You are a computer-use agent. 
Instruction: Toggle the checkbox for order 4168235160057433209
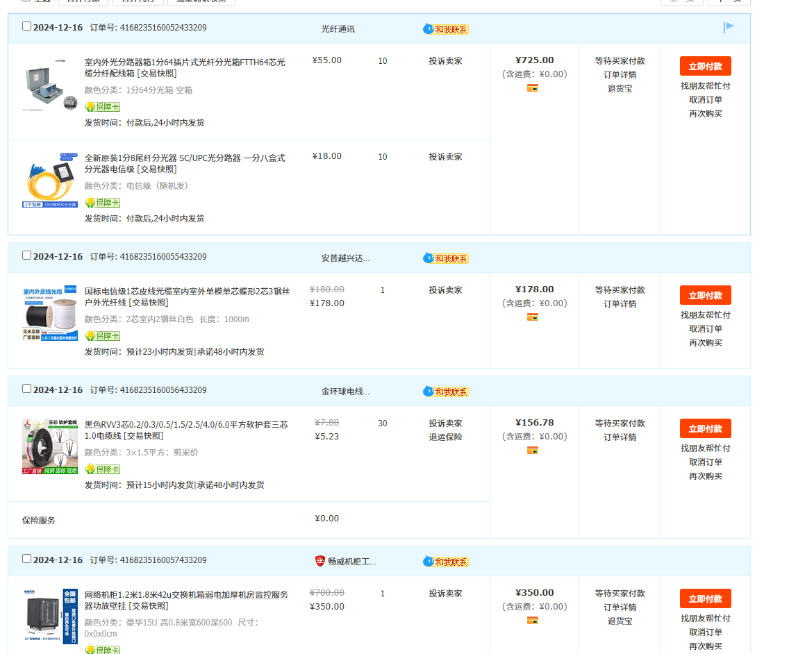[x=26, y=559]
